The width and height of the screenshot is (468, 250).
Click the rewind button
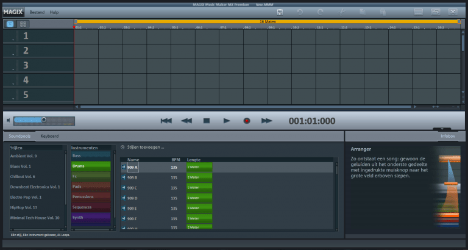[186, 121]
